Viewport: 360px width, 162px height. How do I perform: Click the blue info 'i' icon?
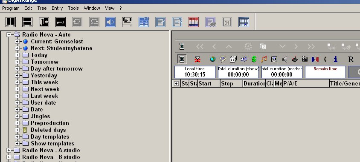335,59
